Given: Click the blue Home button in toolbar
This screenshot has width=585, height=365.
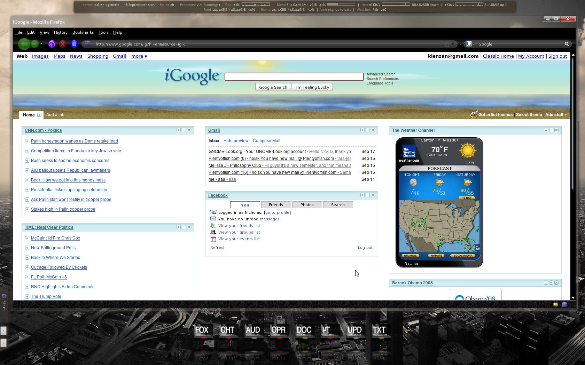Looking at the screenshot, I should [74, 44].
